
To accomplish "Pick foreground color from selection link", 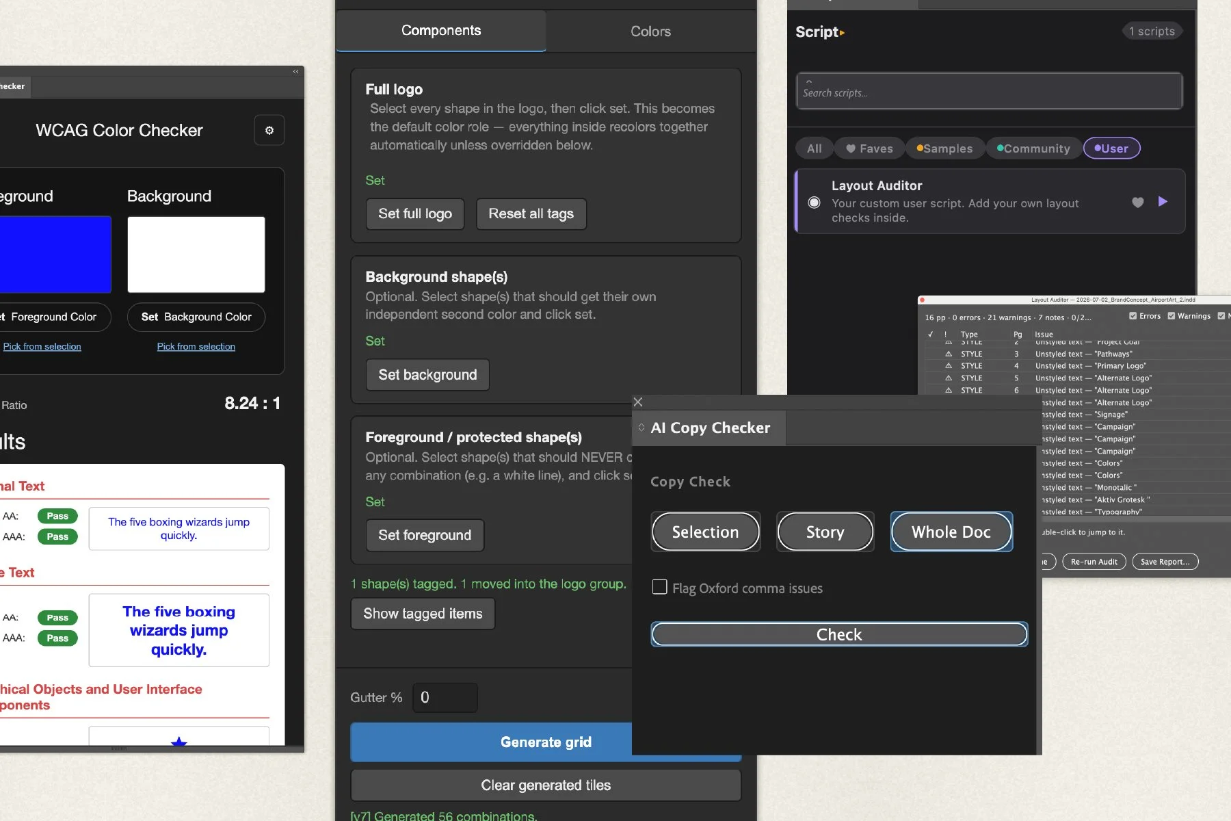I will [x=42, y=346].
